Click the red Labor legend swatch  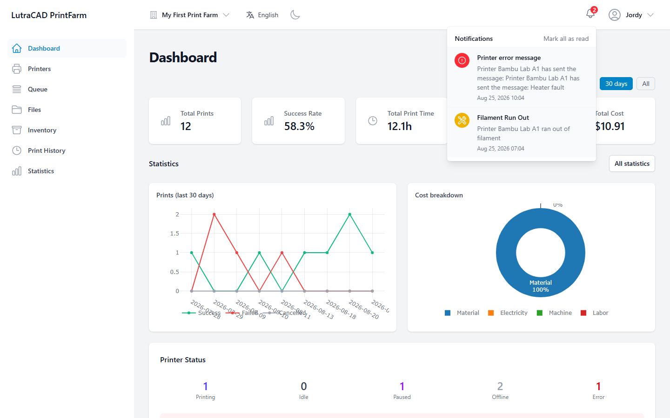[x=583, y=313]
